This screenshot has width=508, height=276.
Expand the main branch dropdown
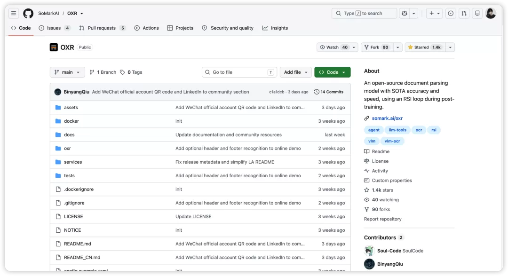coord(67,72)
